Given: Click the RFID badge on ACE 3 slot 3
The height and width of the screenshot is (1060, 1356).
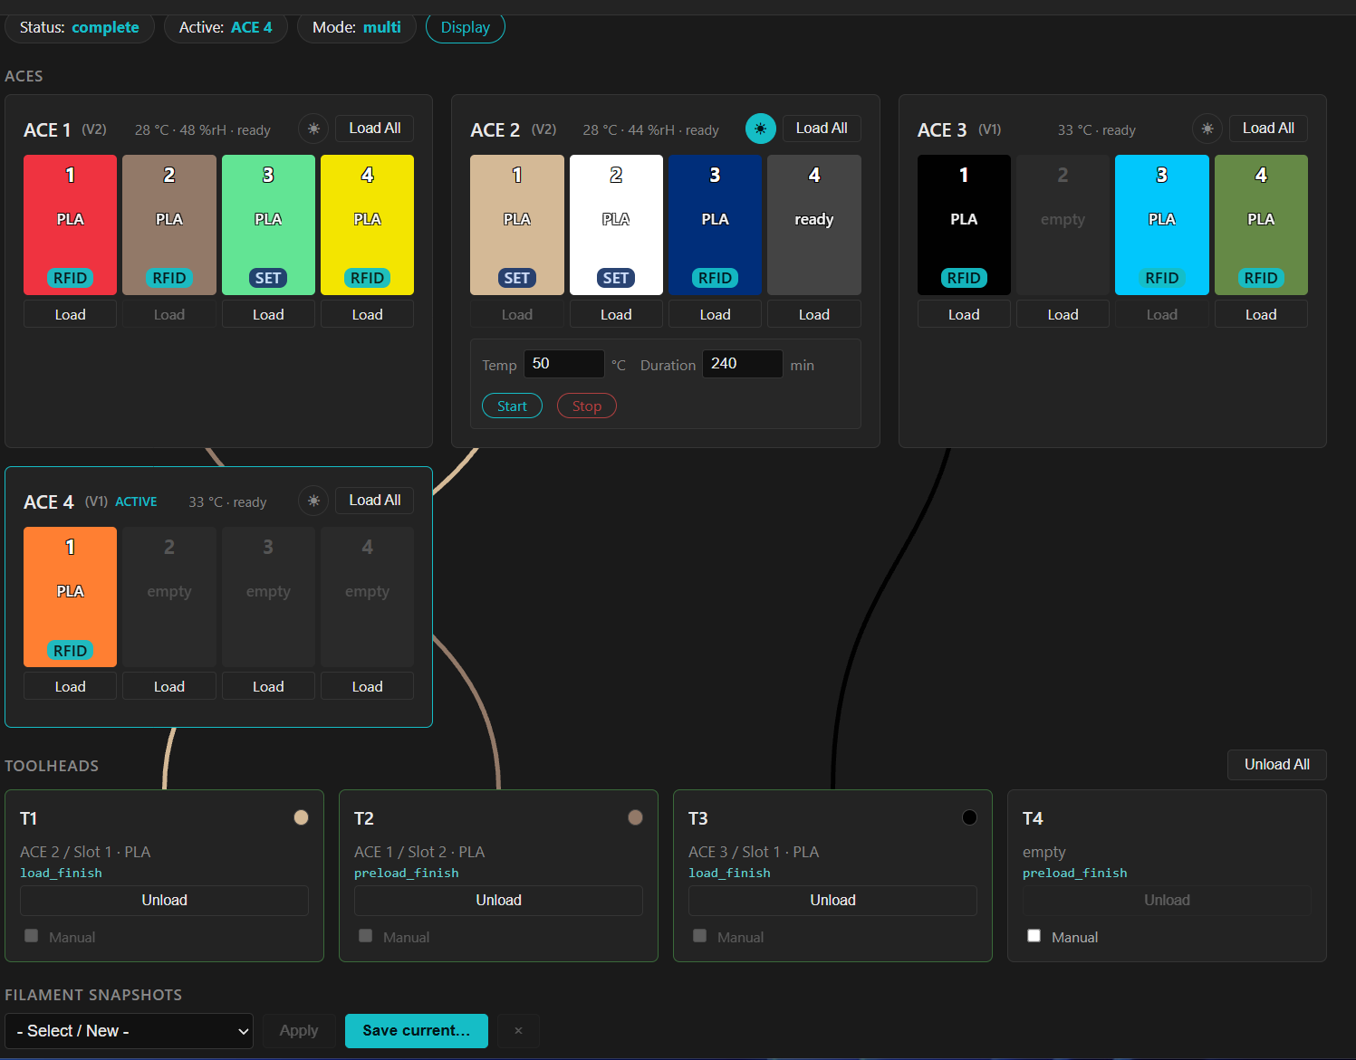Looking at the screenshot, I should (1162, 278).
